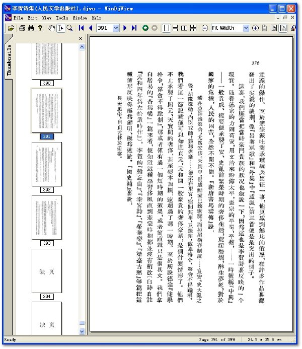Select page 390 thumbnail

(x=47, y=61)
